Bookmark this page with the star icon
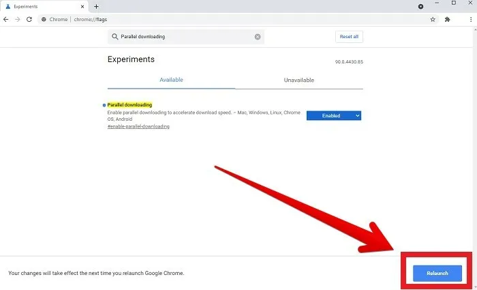The width and height of the screenshot is (477, 290). (433, 20)
